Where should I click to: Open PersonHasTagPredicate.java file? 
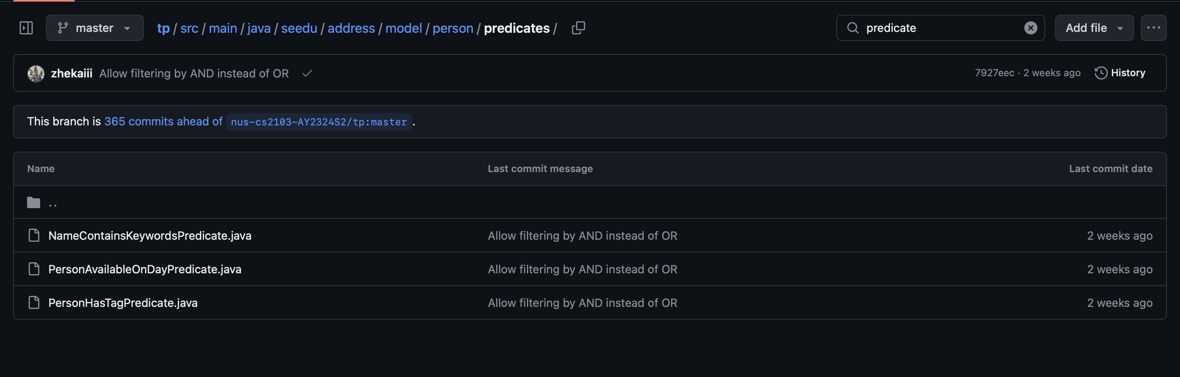point(123,303)
